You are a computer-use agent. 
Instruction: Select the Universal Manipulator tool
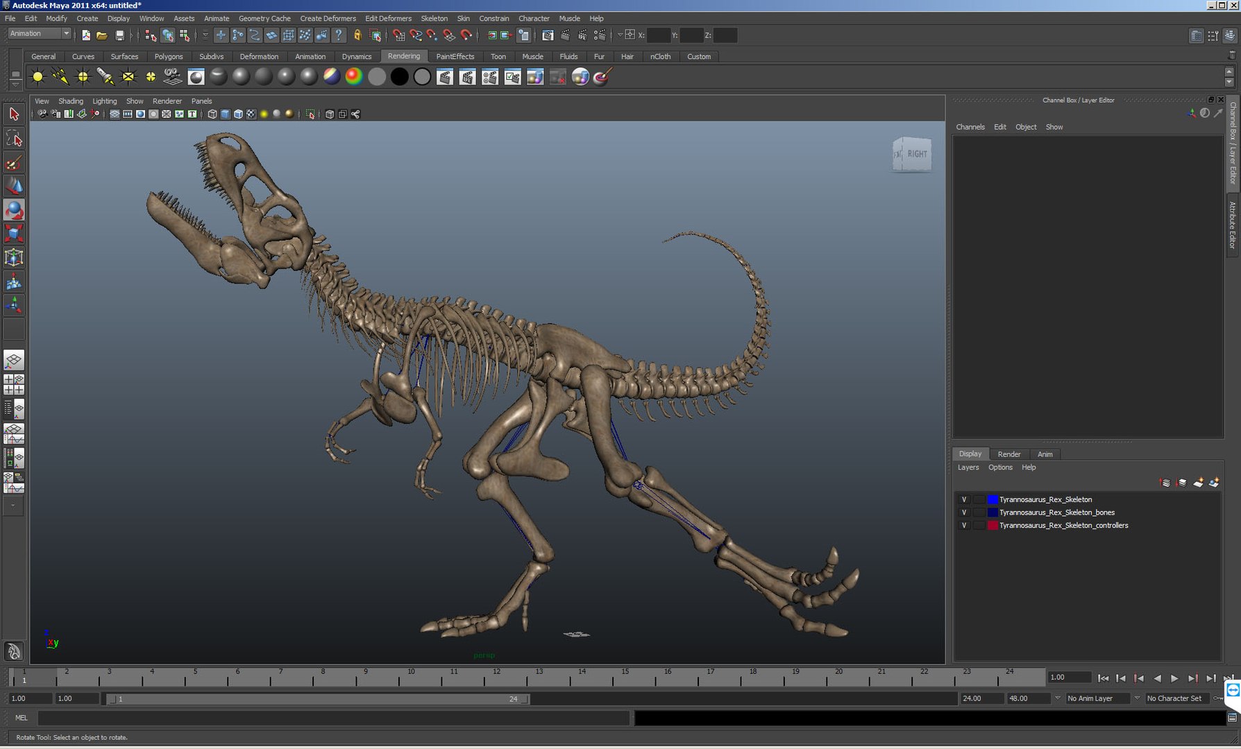coord(14,258)
